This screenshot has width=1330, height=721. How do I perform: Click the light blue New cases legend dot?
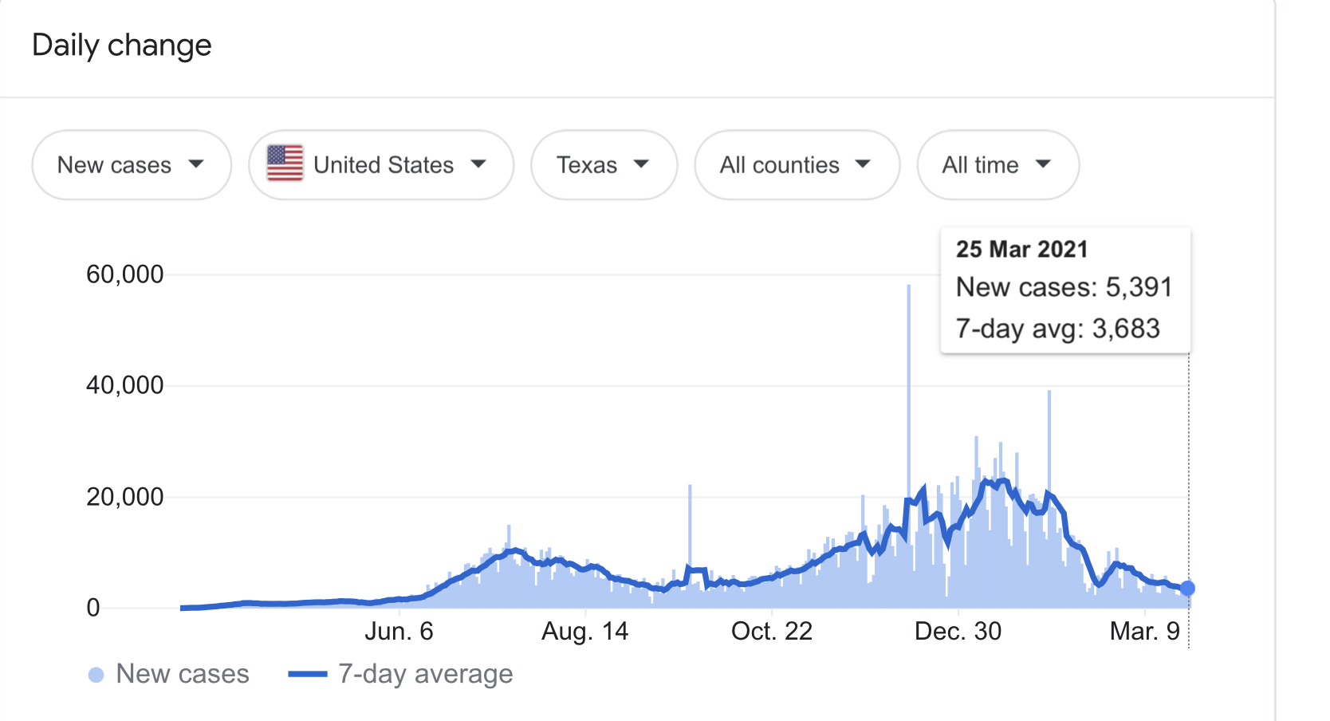click(96, 675)
